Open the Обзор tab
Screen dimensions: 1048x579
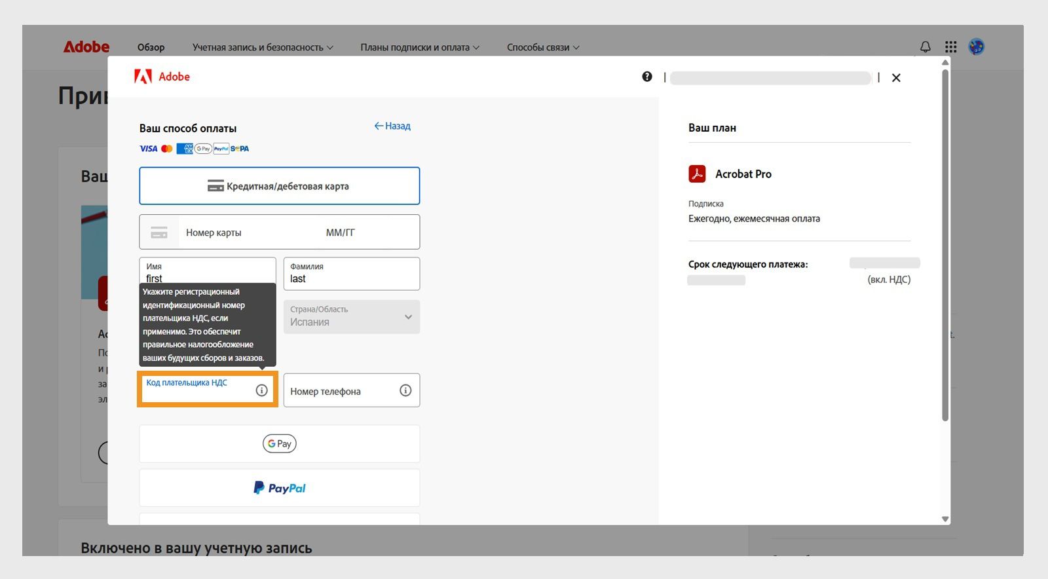[151, 47]
